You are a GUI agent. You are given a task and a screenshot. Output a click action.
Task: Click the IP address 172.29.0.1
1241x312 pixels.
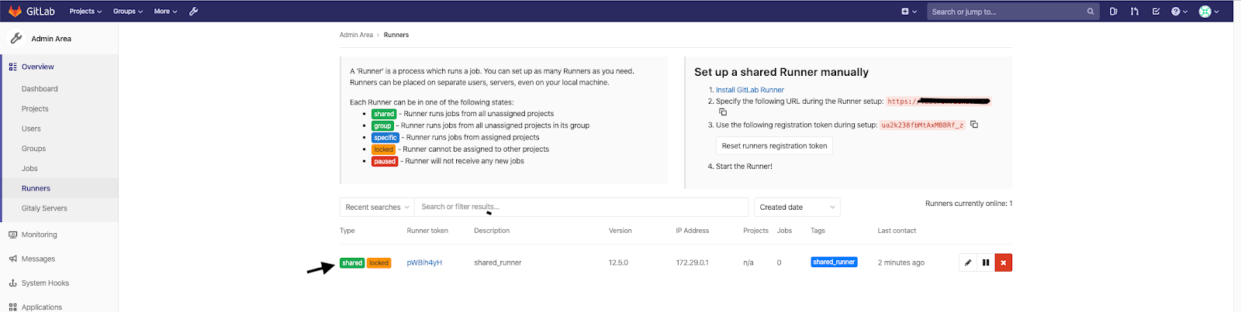point(692,262)
